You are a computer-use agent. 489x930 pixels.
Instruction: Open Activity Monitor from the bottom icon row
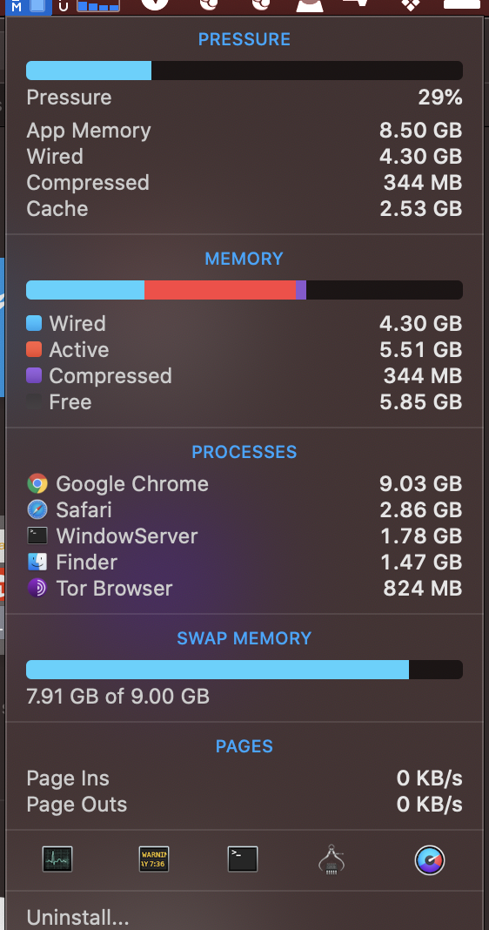pos(57,859)
